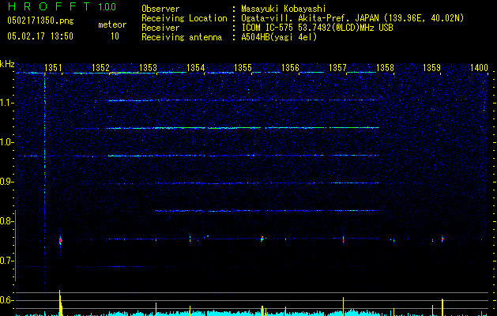Click the tallest yellow intensity spike near 1351
Image resolution: width=497 pixels, height=316 pixels.
coord(60,303)
